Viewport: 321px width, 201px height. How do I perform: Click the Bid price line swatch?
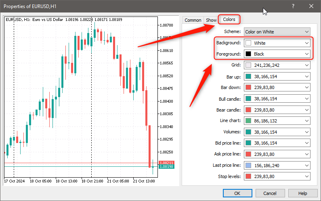[248, 143]
